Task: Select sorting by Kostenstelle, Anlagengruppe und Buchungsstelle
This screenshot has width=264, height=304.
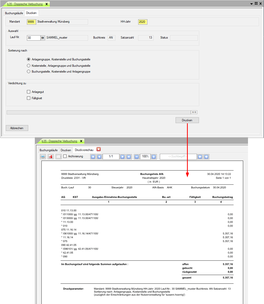Action: [29, 66]
